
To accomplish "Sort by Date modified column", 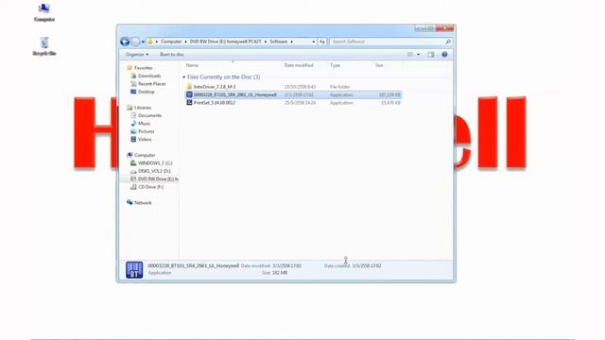I will [299, 65].
